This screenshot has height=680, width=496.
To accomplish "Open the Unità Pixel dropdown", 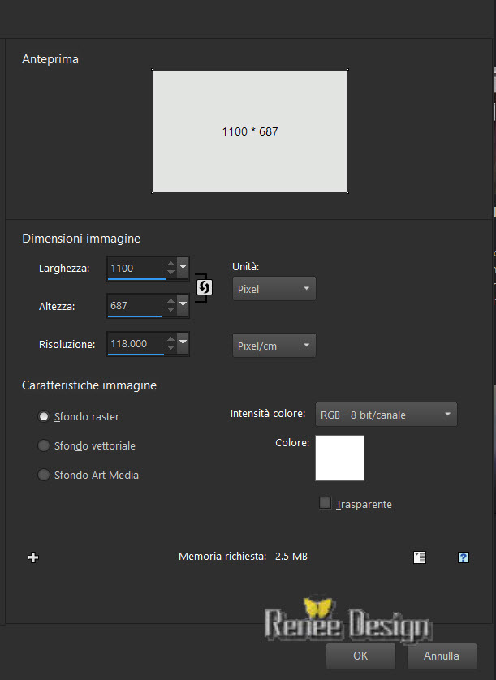I will (x=274, y=288).
